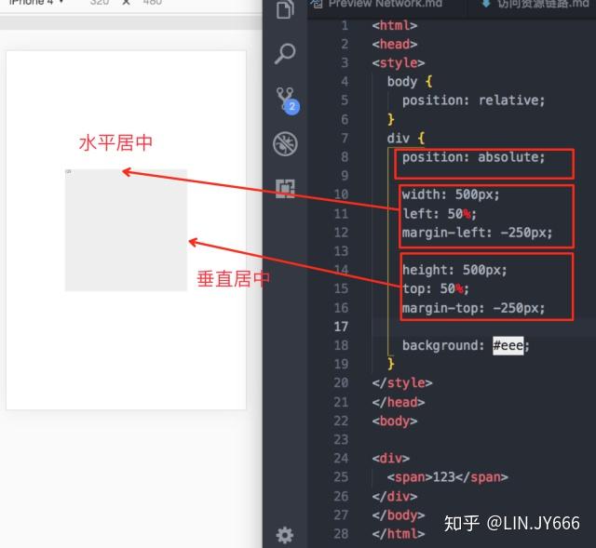This screenshot has height=548, width=596.
Task: Click the 320 width field in device toolbar
Action: click(100, 3)
